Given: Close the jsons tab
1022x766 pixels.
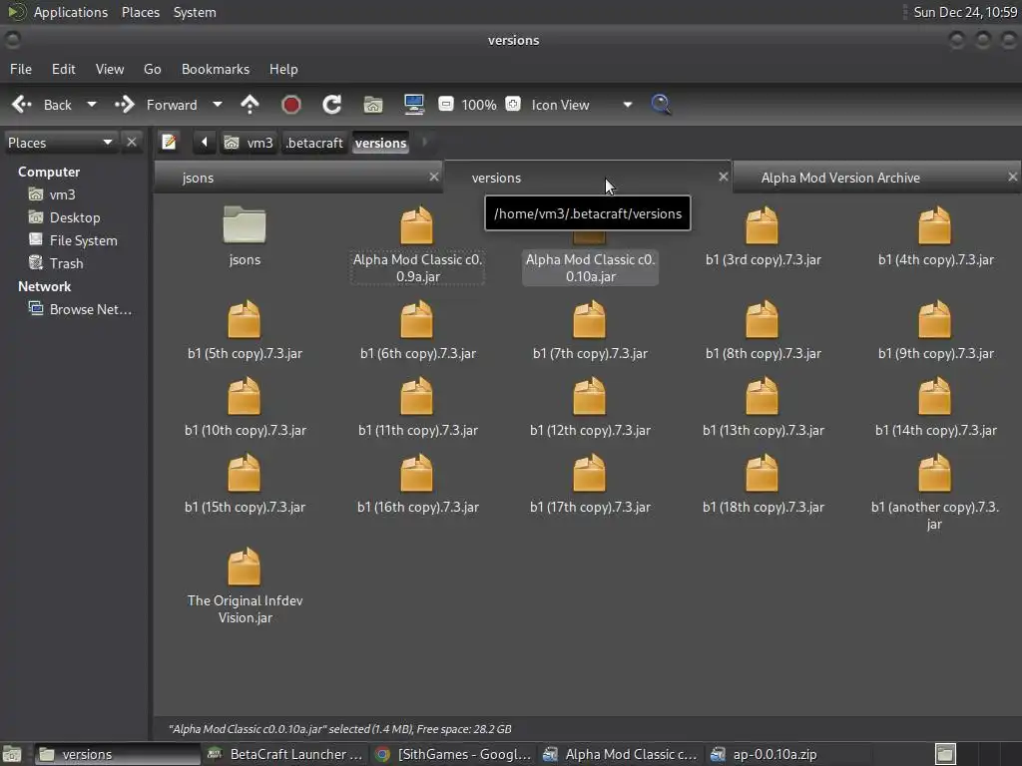Looking at the screenshot, I should point(434,177).
